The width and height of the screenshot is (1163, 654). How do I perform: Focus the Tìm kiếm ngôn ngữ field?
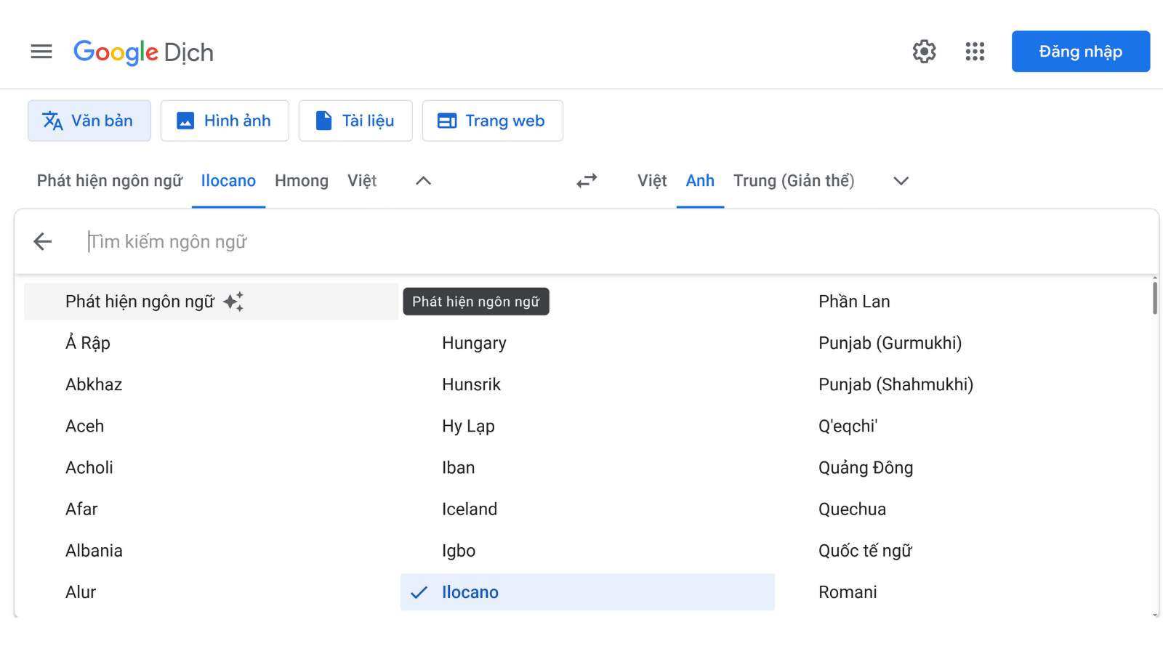[x=509, y=241]
